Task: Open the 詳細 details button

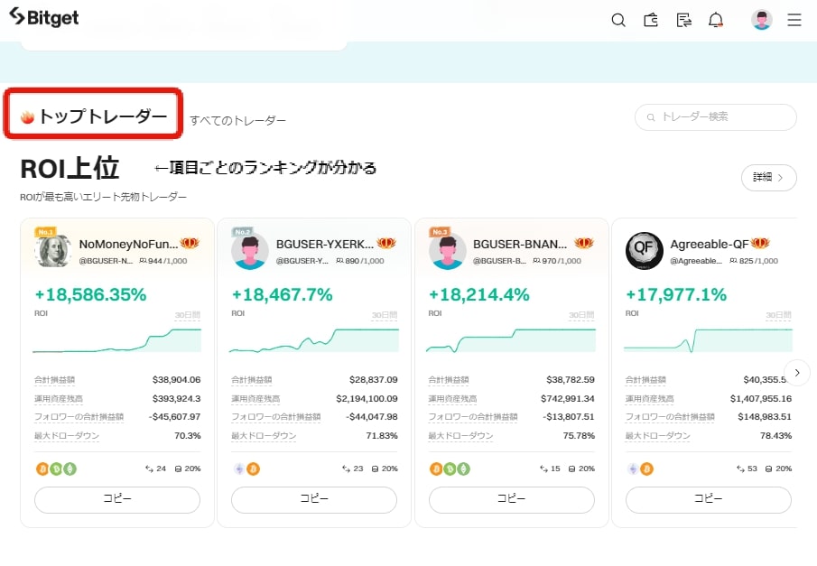Action: (x=768, y=178)
